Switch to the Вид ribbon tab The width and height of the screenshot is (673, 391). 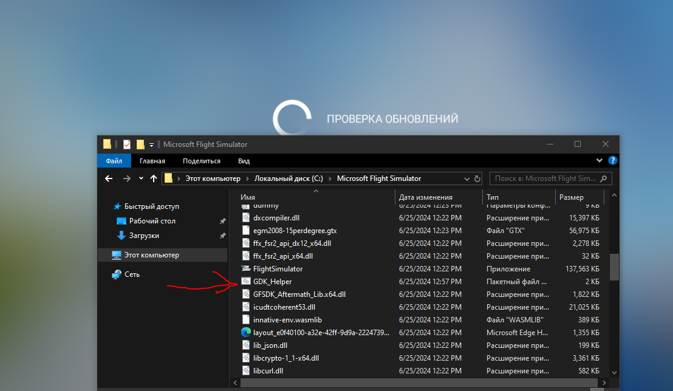point(244,161)
